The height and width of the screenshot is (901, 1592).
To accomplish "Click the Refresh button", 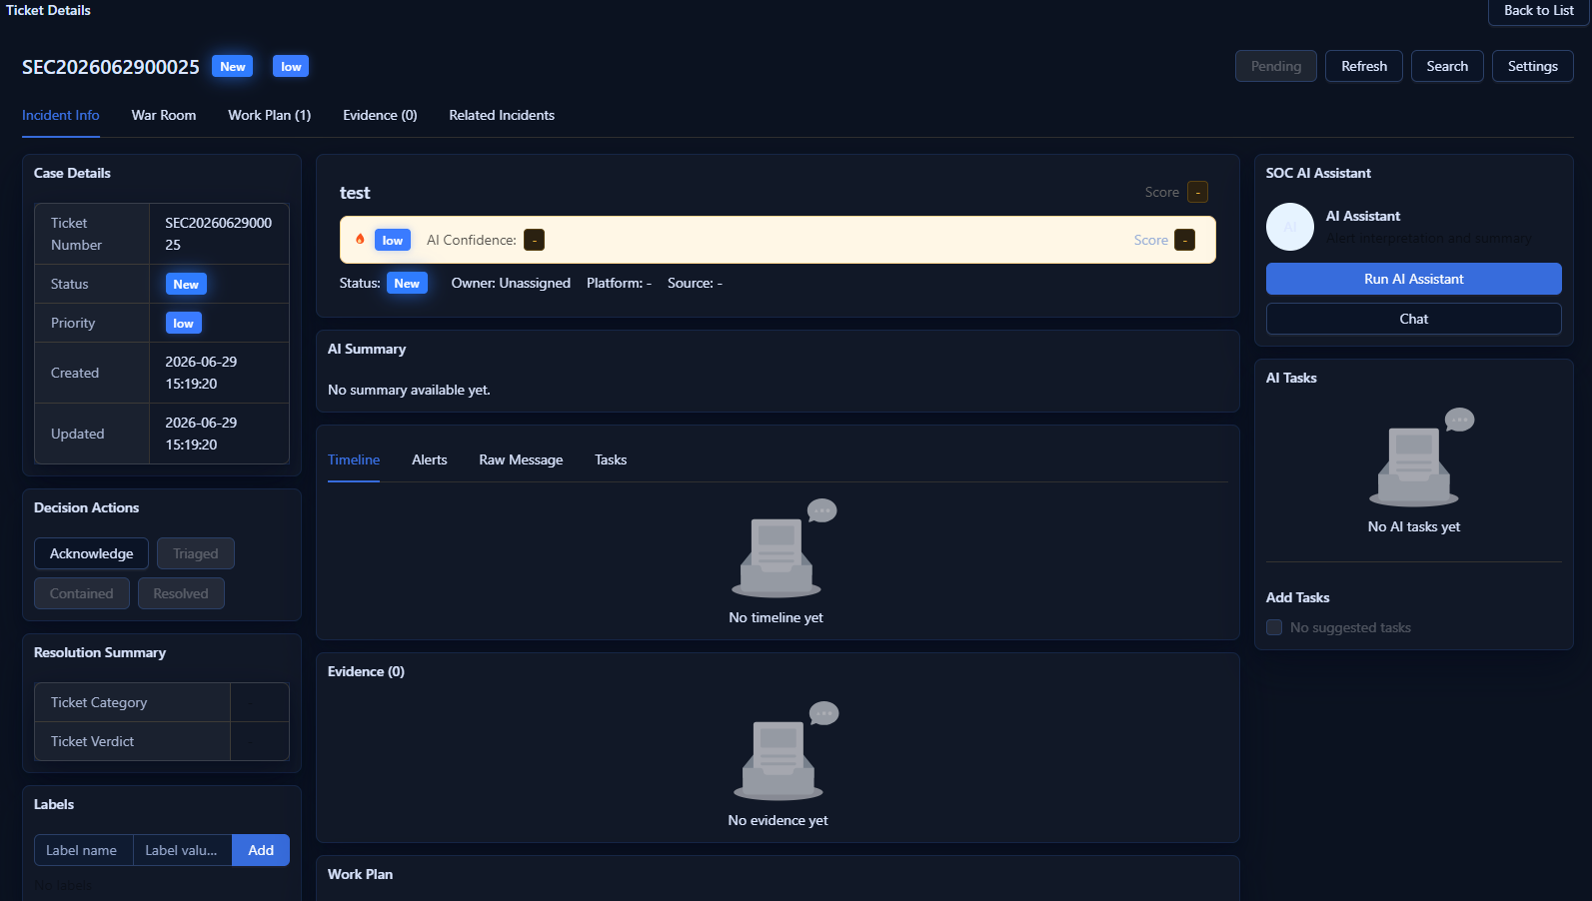I will pos(1364,66).
